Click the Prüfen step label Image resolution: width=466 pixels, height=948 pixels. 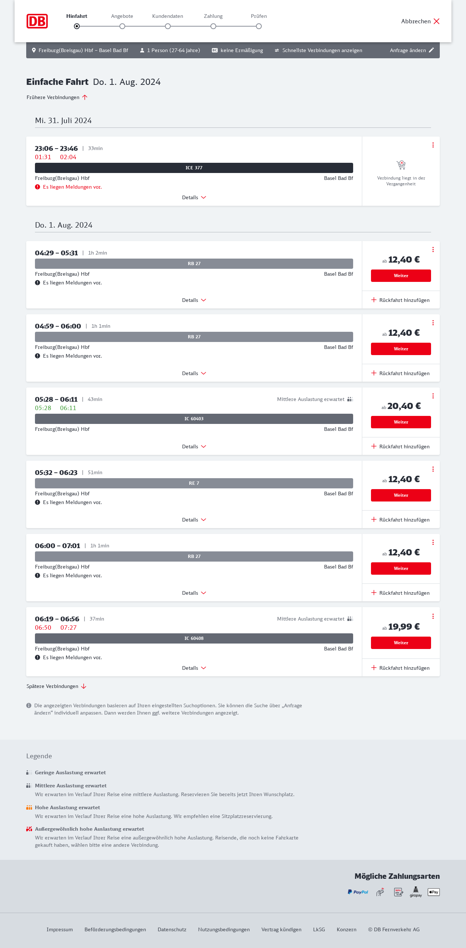tap(258, 16)
